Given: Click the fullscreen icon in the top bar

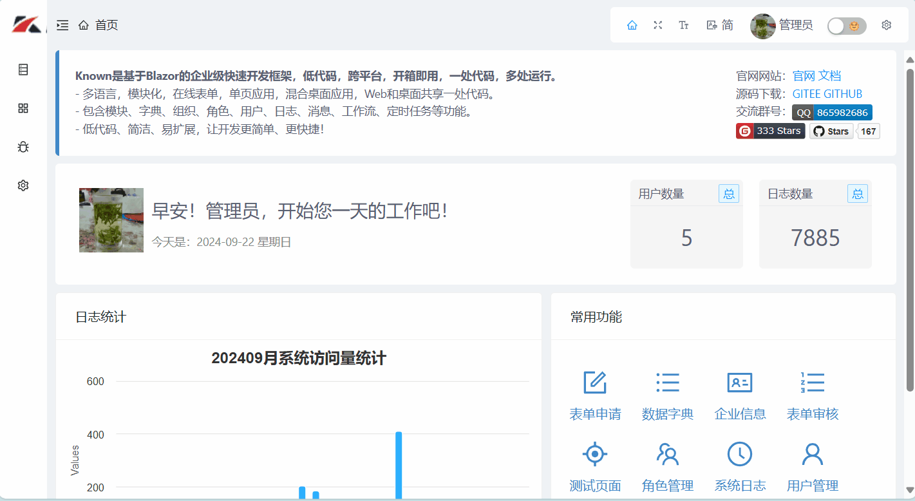Looking at the screenshot, I should [657, 25].
